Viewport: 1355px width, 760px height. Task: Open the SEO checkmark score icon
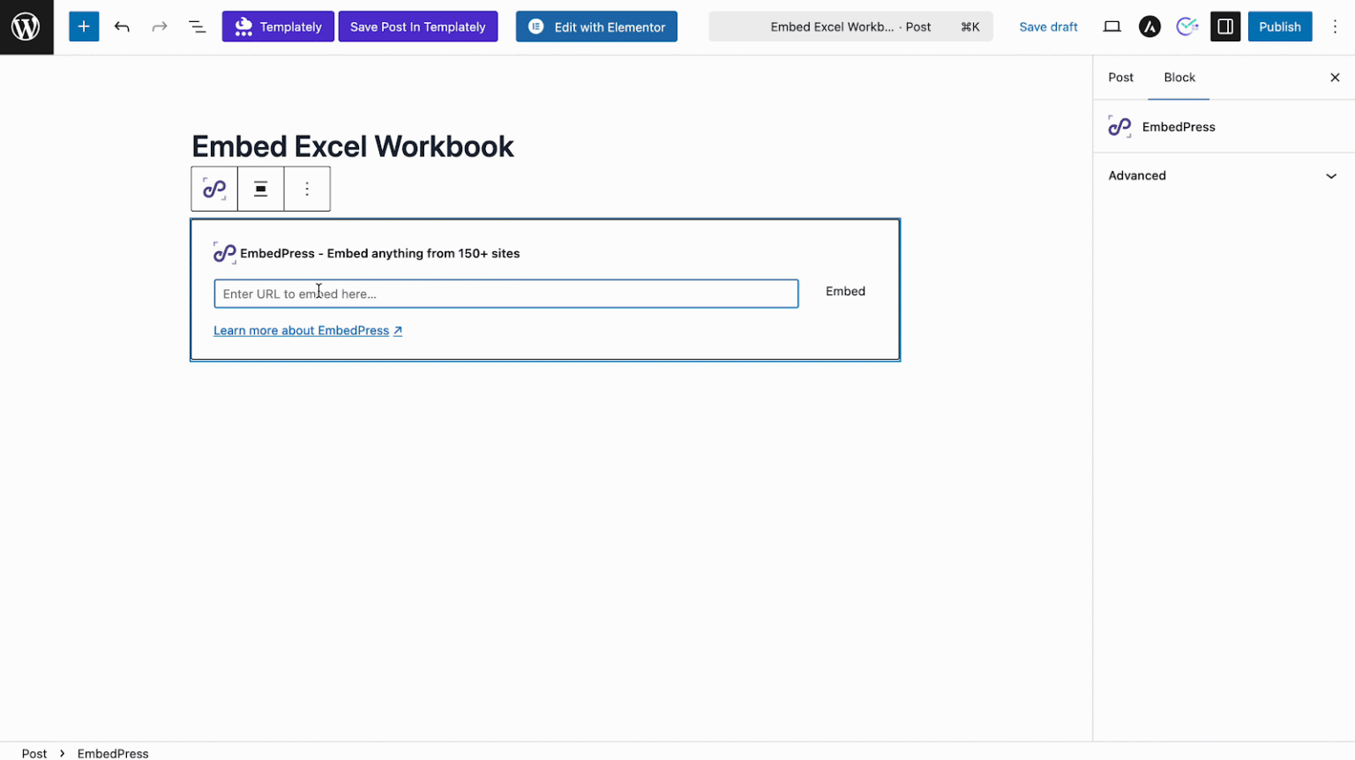tap(1187, 26)
